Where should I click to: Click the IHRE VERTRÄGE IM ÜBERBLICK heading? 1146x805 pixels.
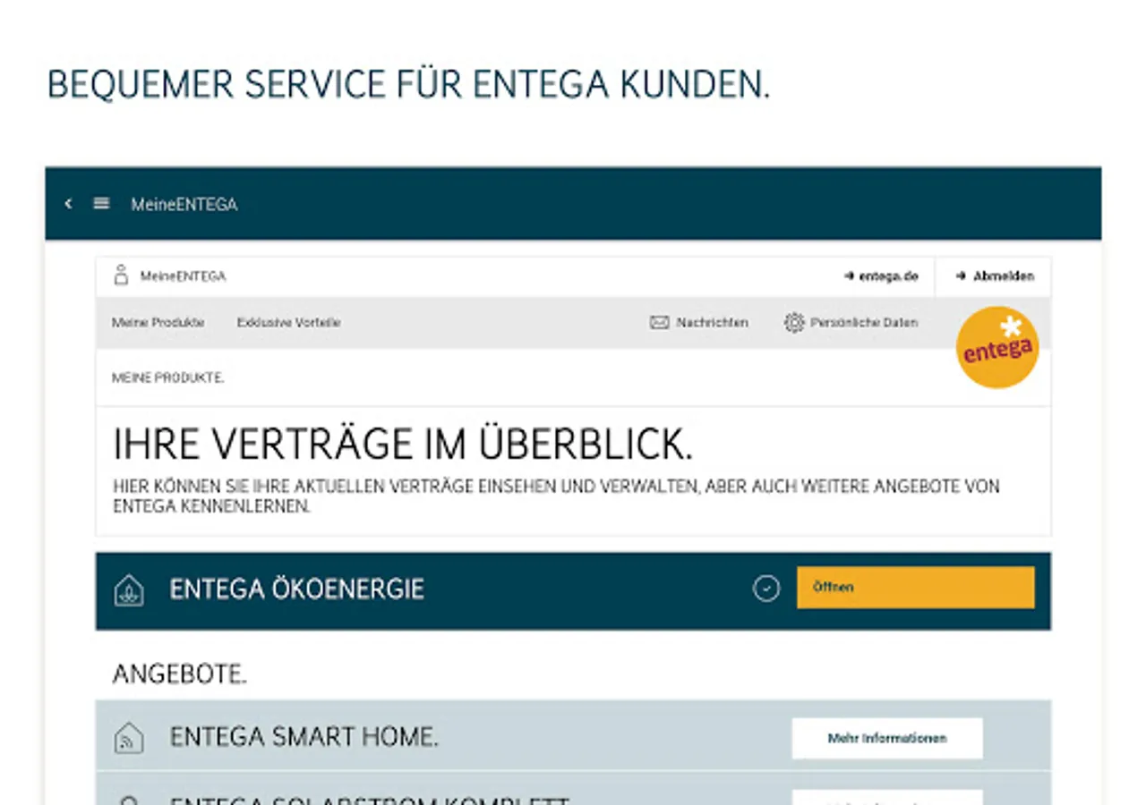(x=403, y=445)
